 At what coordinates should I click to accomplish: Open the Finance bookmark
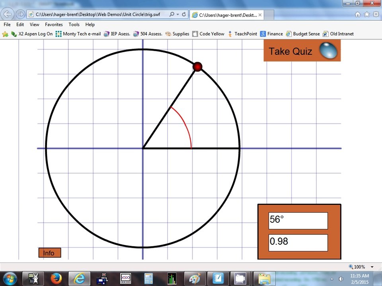(x=271, y=34)
